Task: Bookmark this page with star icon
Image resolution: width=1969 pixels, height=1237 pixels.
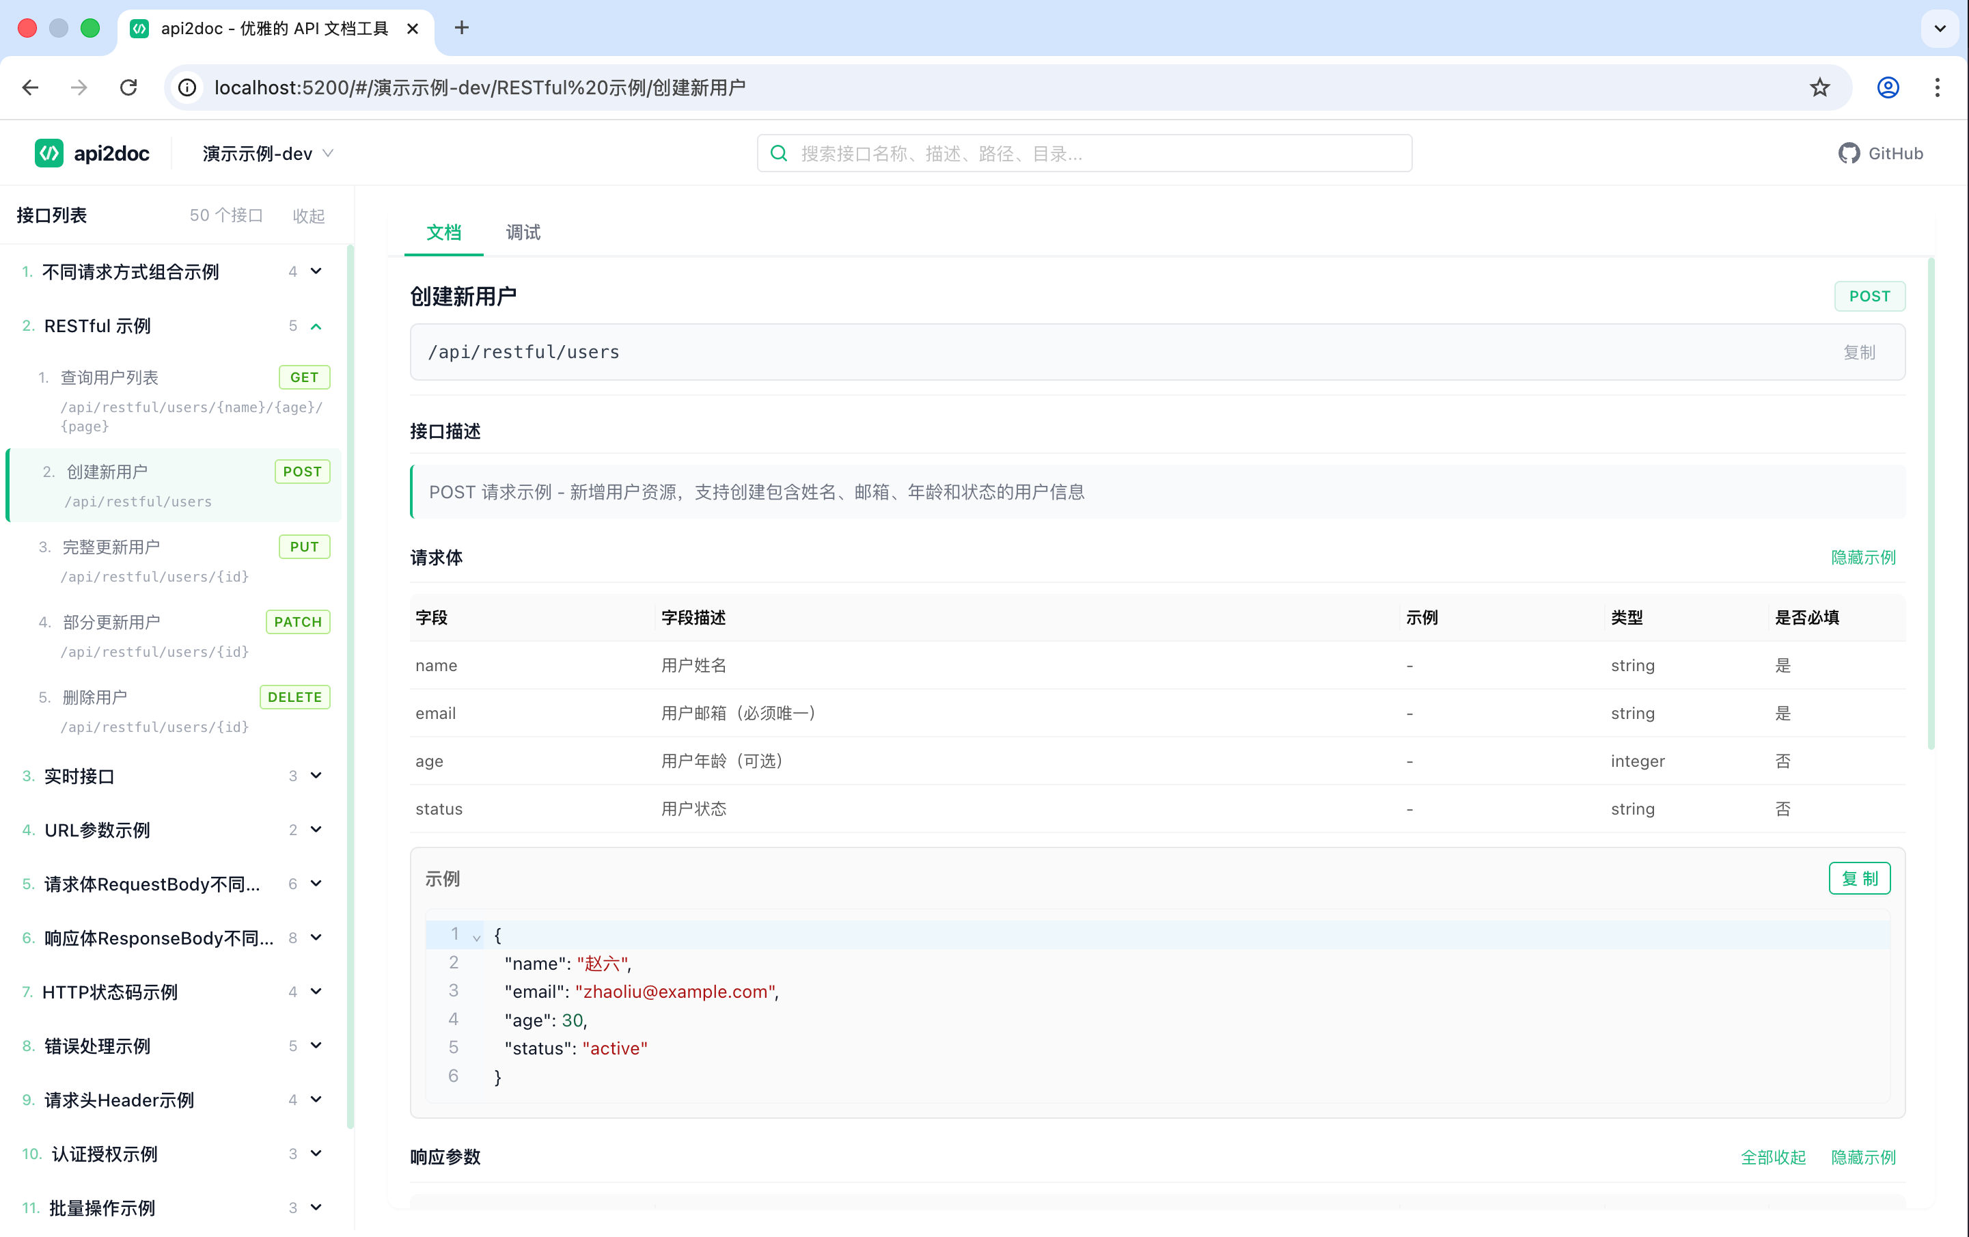Action: [x=1819, y=87]
